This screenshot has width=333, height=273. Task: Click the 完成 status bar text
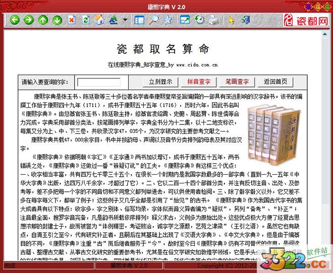coord(10,265)
